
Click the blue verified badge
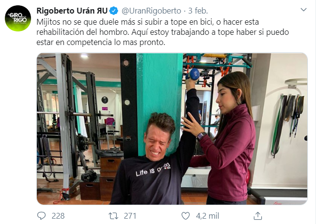click(x=114, y=11)
